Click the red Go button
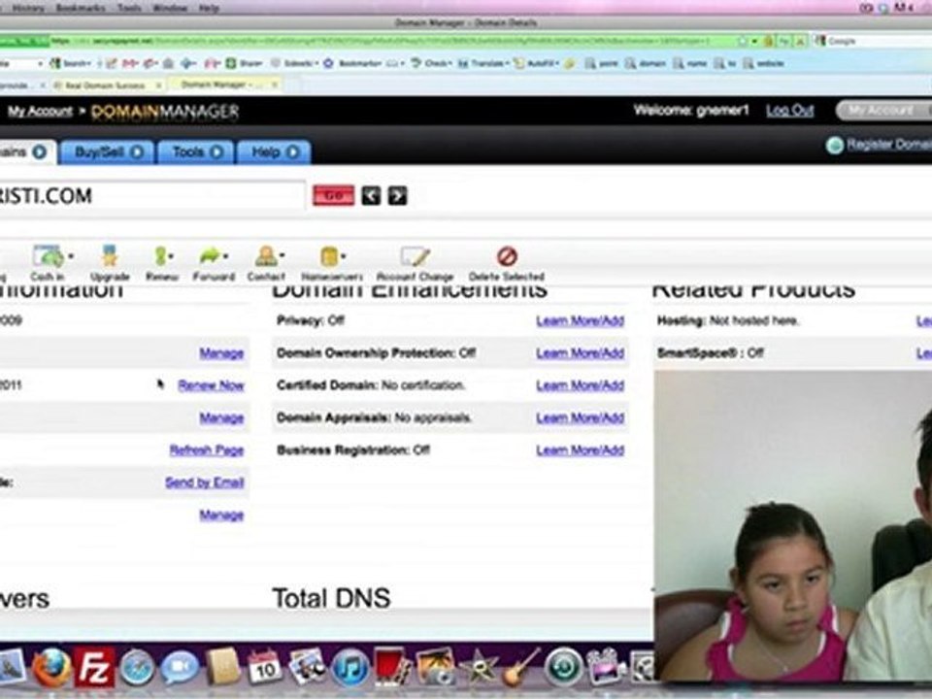Image resolution: width=932 pixels, height=699 pixels. [333, 195]
